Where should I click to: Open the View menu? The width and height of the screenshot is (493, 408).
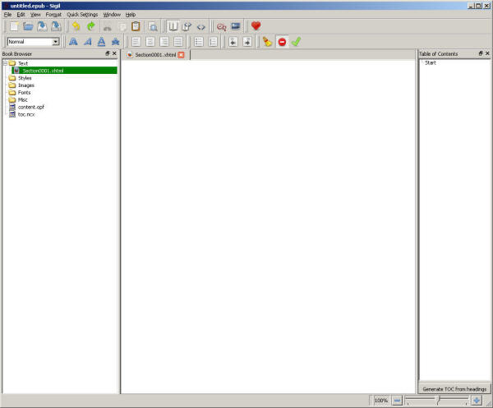point(35,15)
